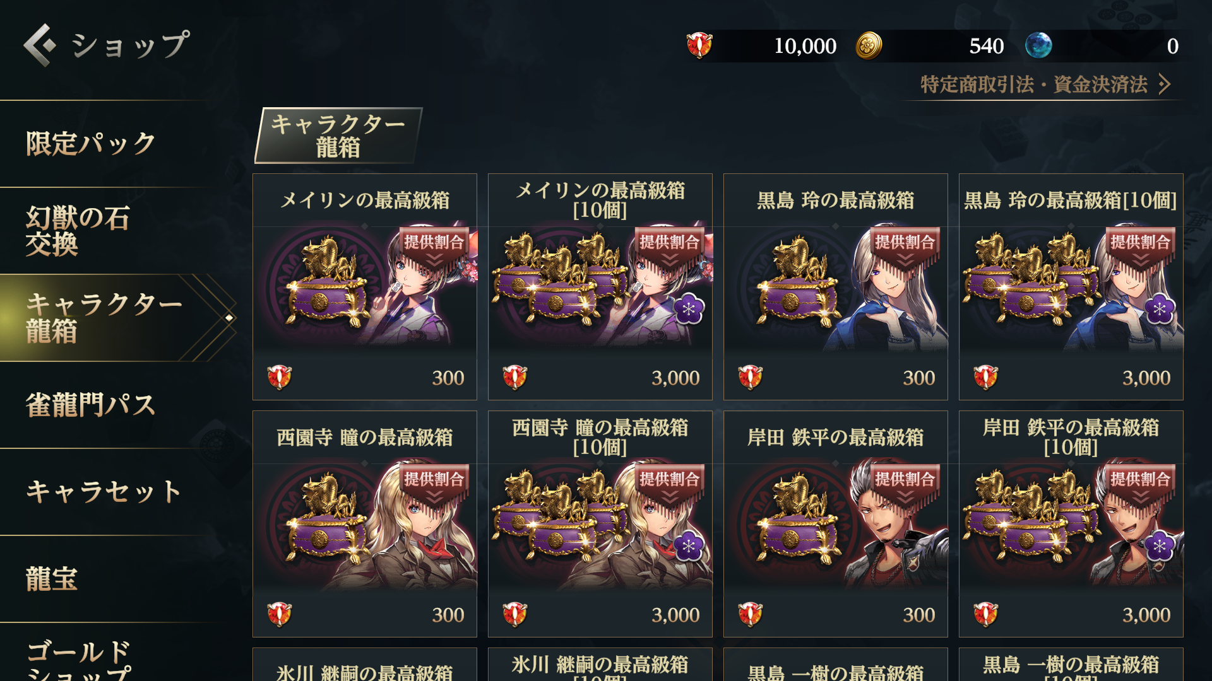1212x681 pixels.
Task: Tap the blue orb currency icon
Action: (x=1038, y=45)
